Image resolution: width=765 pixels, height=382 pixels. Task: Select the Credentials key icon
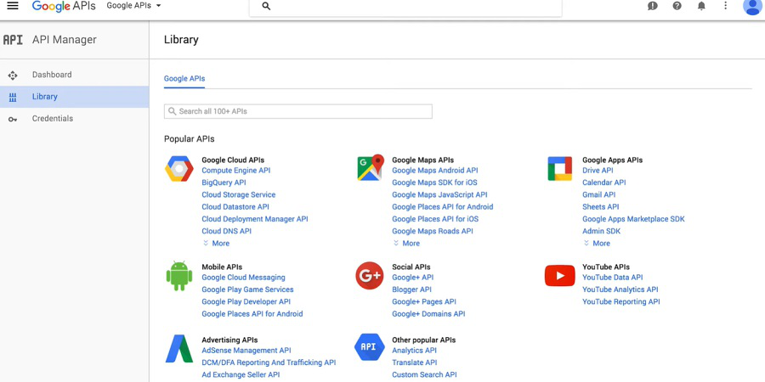[x=13, y=119]
